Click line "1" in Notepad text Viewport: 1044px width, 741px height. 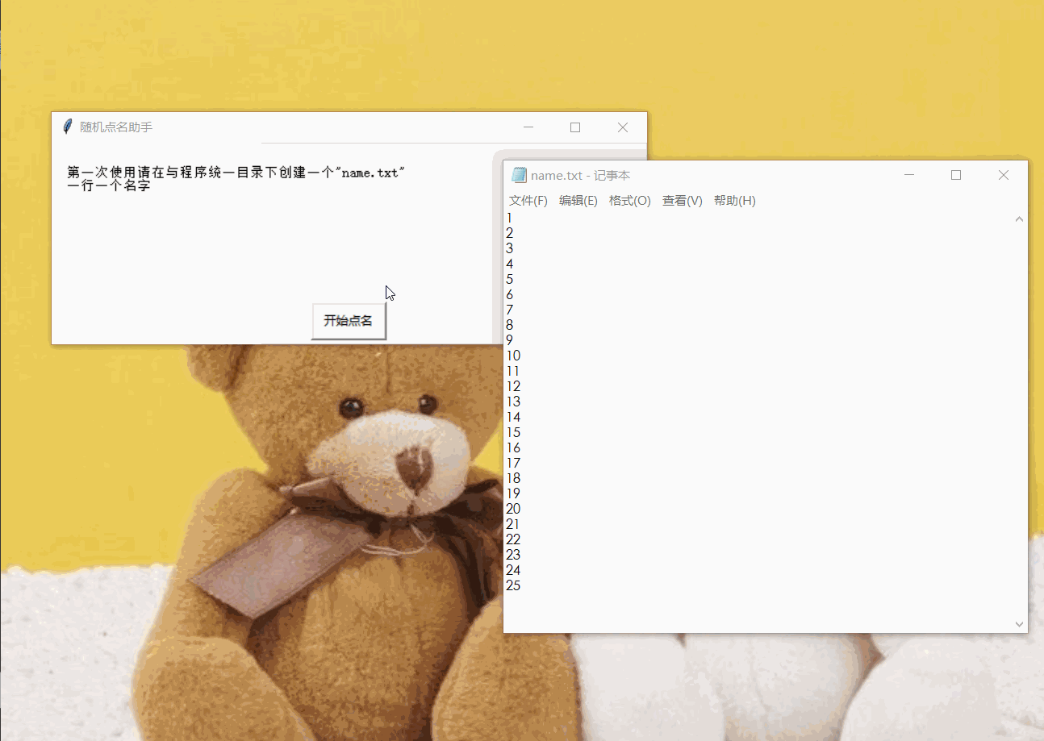[x=509, y=218]
